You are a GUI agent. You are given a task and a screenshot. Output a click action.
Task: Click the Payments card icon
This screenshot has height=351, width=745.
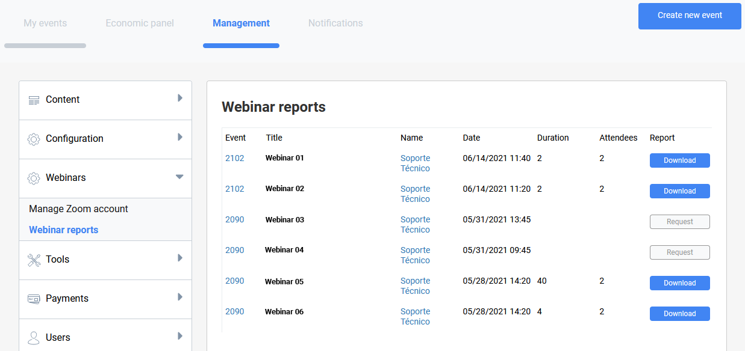(34, 299)
